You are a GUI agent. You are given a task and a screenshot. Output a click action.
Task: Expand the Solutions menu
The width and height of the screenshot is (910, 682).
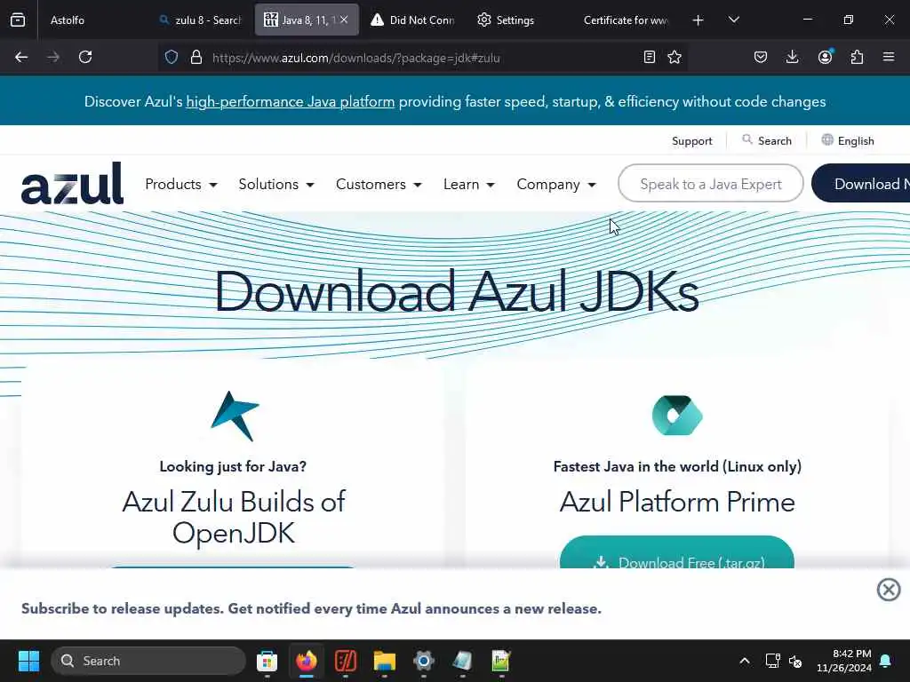276,185
